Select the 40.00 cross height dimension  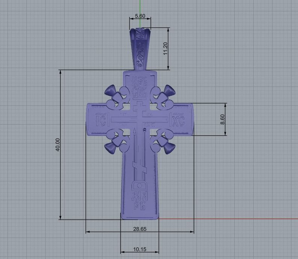58,145
